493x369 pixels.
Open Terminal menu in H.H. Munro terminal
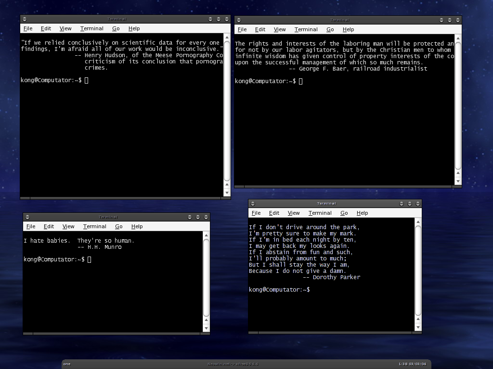point(95,227)
